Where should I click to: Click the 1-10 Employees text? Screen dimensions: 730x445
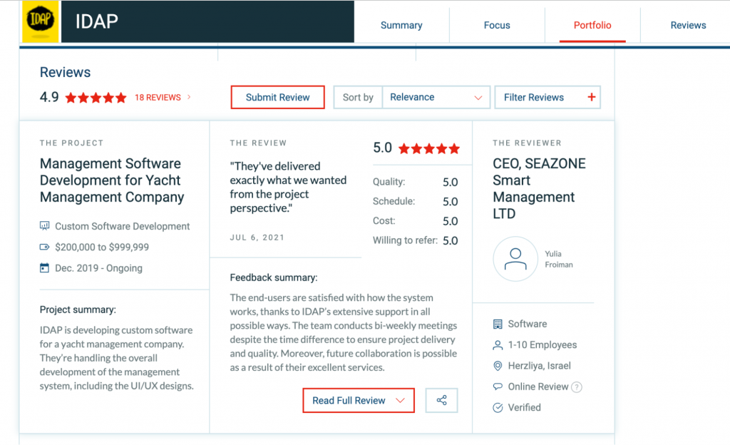(543, 345)
